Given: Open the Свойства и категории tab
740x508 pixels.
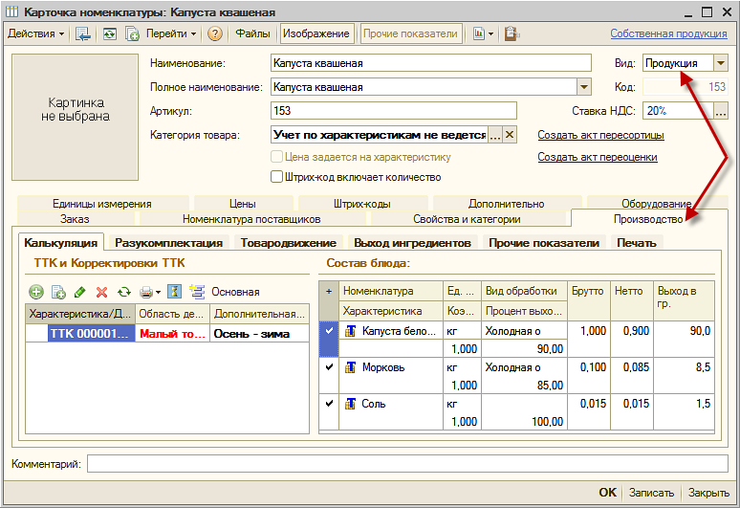Looking at the screenshot, I should tap(467, 218).
